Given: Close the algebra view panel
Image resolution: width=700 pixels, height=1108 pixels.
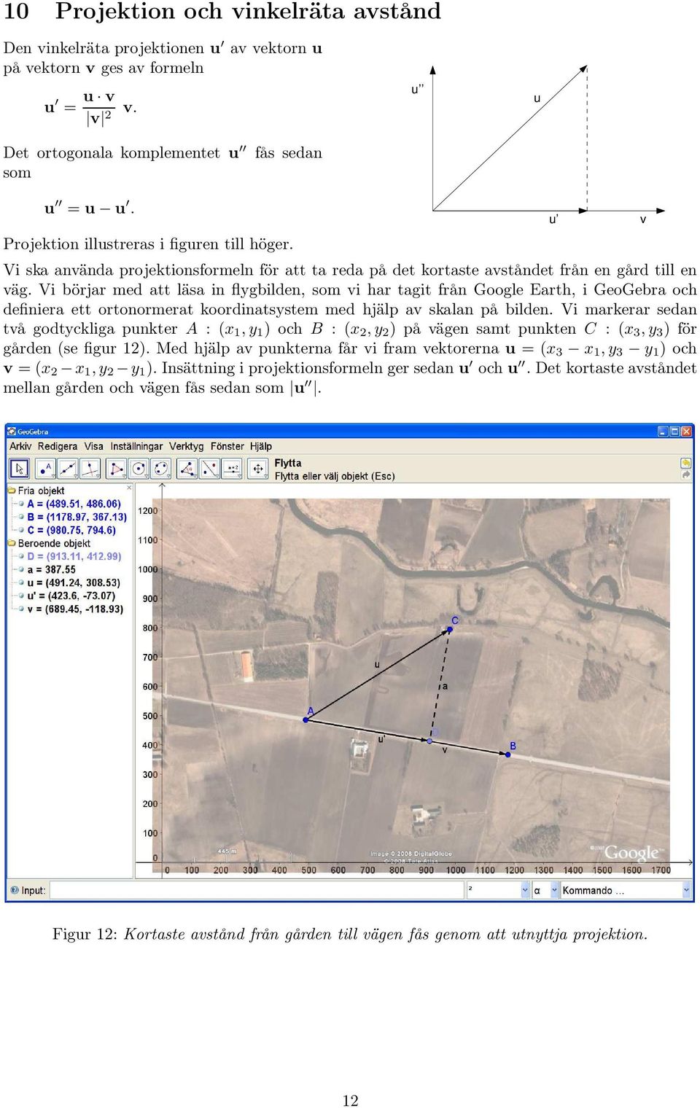Looking at the screenshot, I should [130, 488].
